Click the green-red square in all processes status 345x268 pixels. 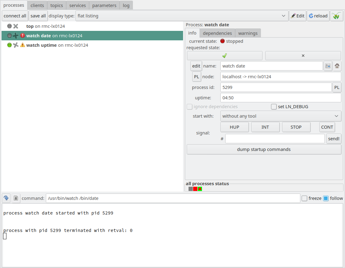200,189
